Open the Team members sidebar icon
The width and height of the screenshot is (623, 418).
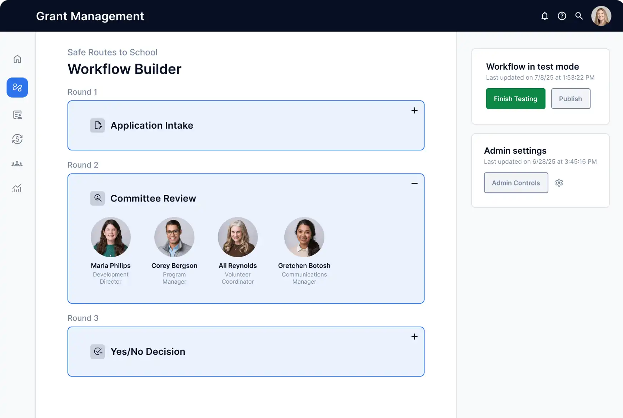(x=17, y=164)
